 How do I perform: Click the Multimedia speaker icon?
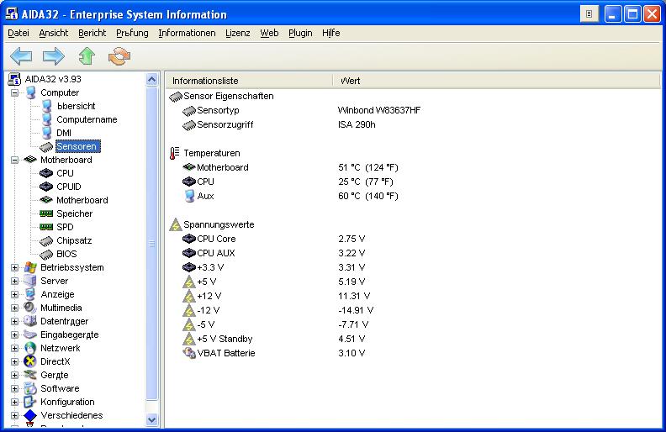point(30,308)
